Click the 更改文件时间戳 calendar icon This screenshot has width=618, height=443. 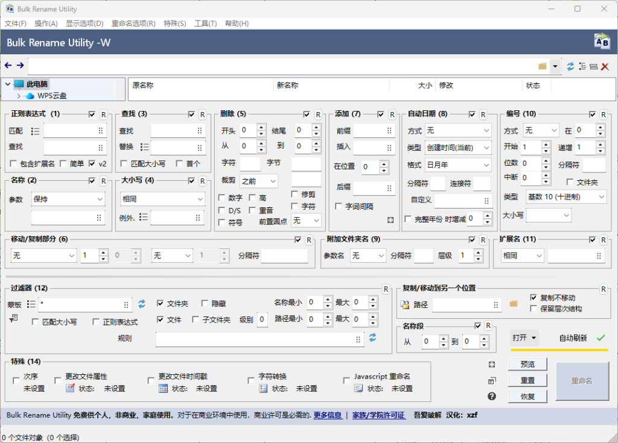point(163,389)
